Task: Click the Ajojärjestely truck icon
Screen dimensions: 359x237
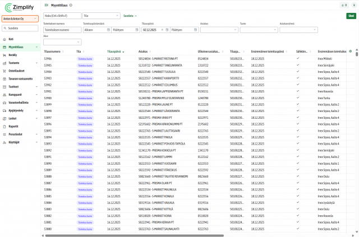Action: (4, 111)
